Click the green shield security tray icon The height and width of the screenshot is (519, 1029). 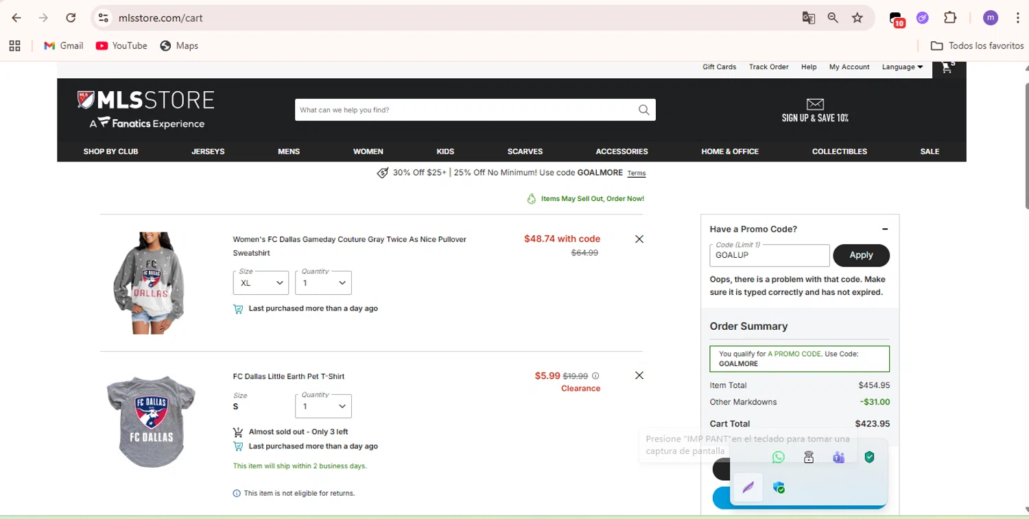869,457
